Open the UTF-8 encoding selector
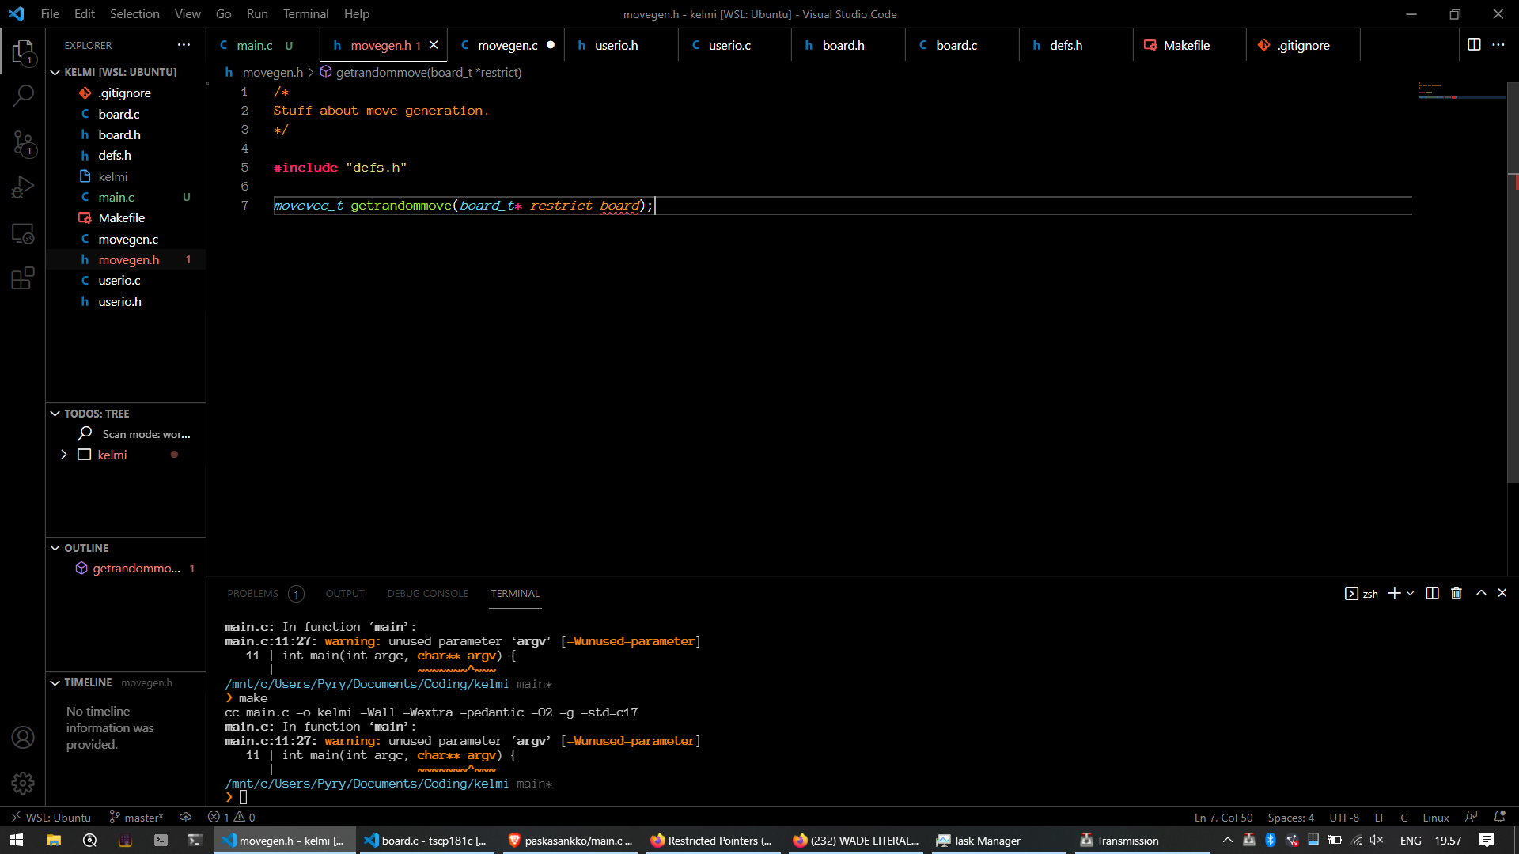1519x854 pixels. [1343, 817]
